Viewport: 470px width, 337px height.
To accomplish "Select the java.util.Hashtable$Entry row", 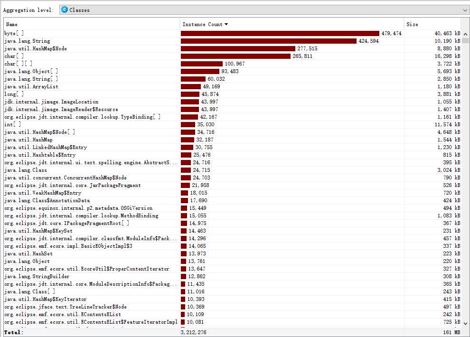I will coord(232,155).
